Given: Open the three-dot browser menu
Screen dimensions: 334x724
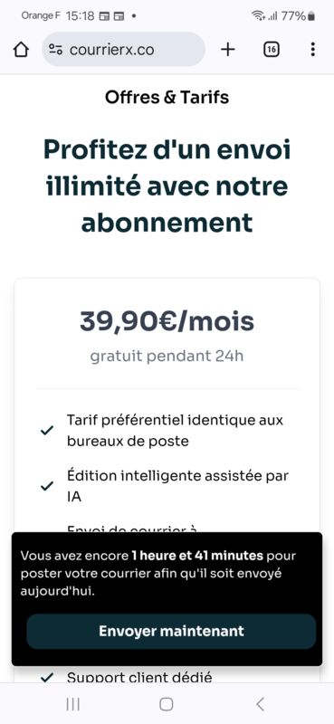Looking at the screenshot, I should pyautogui.click(x=313, y=50).
